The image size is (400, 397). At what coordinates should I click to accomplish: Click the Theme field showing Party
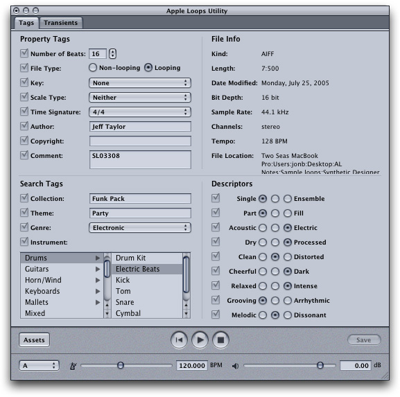140,213
